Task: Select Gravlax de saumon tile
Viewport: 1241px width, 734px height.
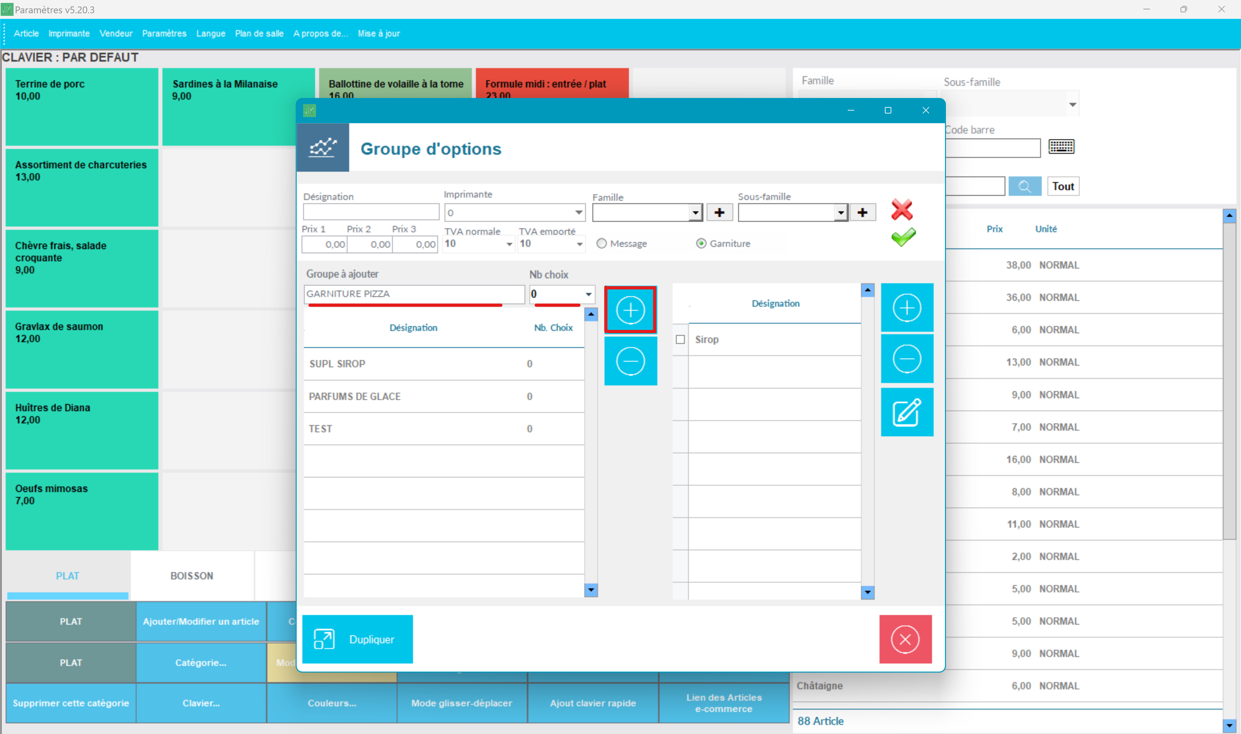Action: tap(82, 349)
